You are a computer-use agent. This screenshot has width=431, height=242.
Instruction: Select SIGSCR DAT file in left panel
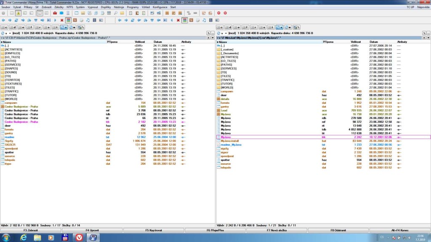pos(107,145)
